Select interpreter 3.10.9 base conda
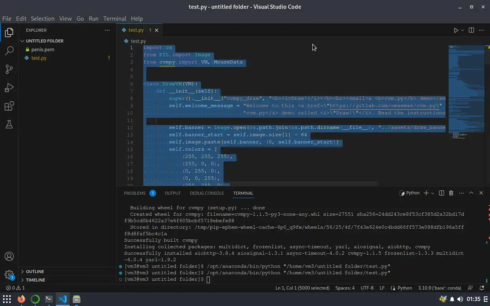 439,288
